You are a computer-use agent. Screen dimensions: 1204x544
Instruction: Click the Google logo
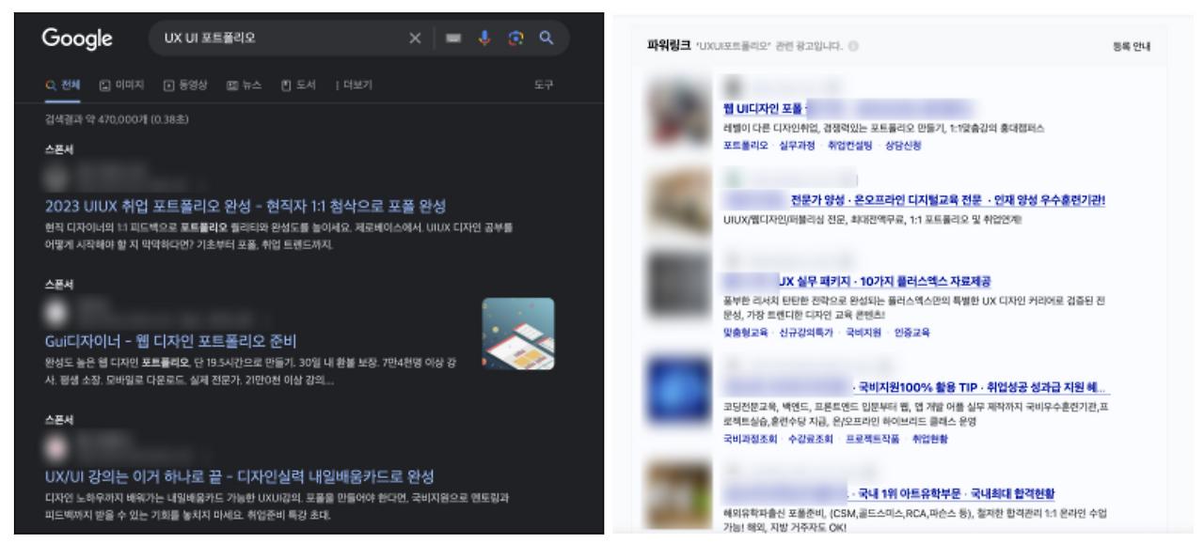(x=77, y=39)
